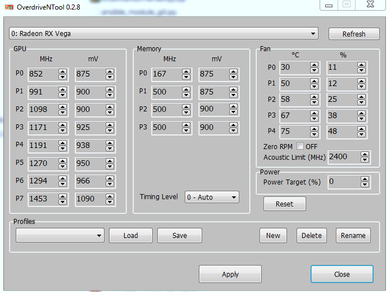Decrease Fan P3 temperature with down arrow
Viewport: 387px width, 292px height.
click(x=314, y=119)
